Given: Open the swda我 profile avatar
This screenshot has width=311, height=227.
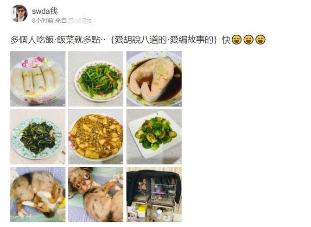Looking at the screenshot, I should (x=19, y=13).
